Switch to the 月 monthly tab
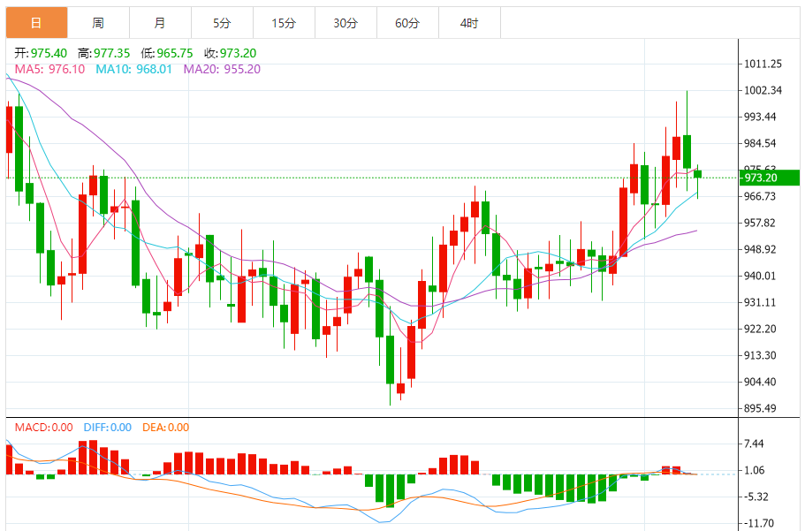Screen dimensions: 805x531 160,23
